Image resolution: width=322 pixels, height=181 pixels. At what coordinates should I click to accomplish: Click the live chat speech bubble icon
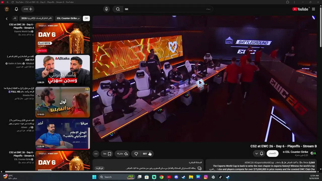(x=199, y=168)
